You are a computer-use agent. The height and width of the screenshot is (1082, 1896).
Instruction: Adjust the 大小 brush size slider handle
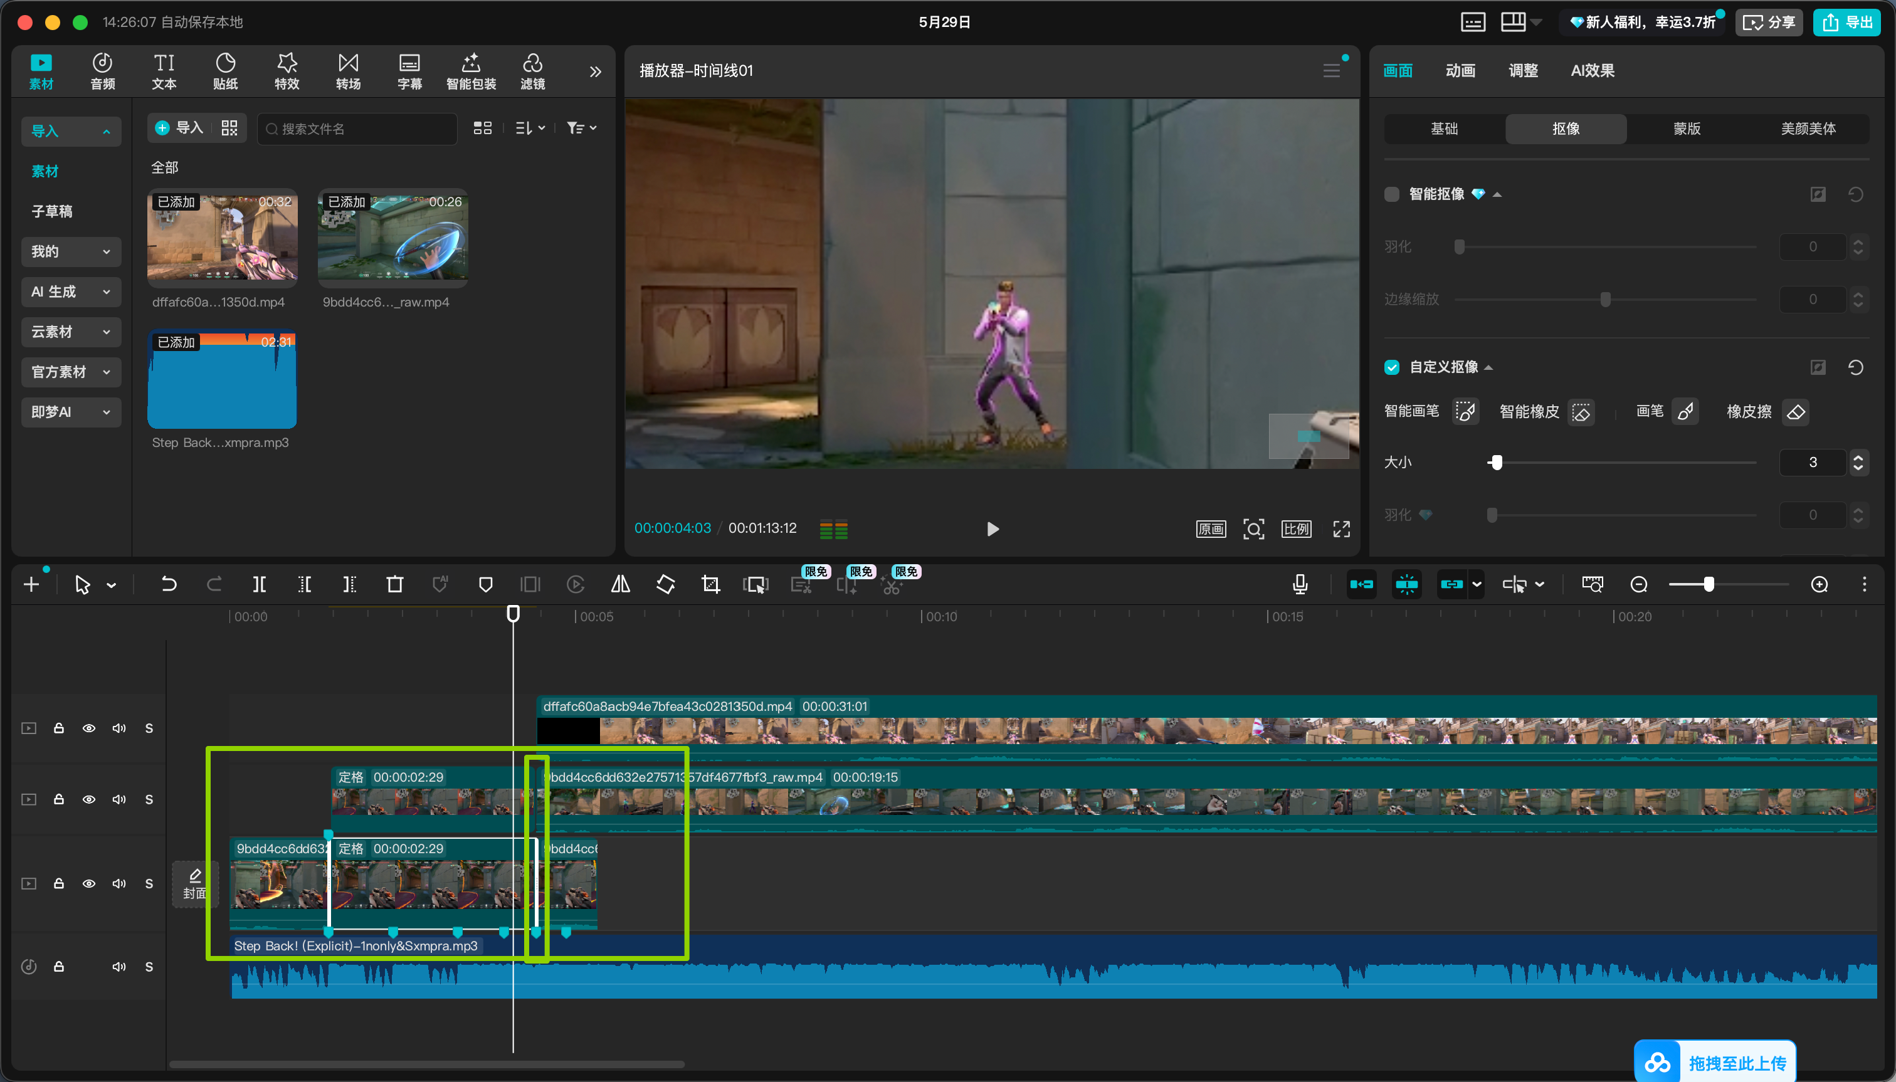[1496, 463]
